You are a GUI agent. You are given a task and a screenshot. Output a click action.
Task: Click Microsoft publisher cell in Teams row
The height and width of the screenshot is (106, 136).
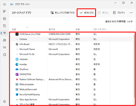(x=53, y=49)
